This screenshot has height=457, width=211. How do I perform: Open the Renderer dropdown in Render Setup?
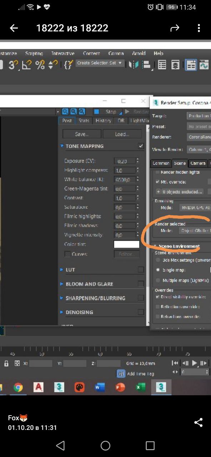199,137
